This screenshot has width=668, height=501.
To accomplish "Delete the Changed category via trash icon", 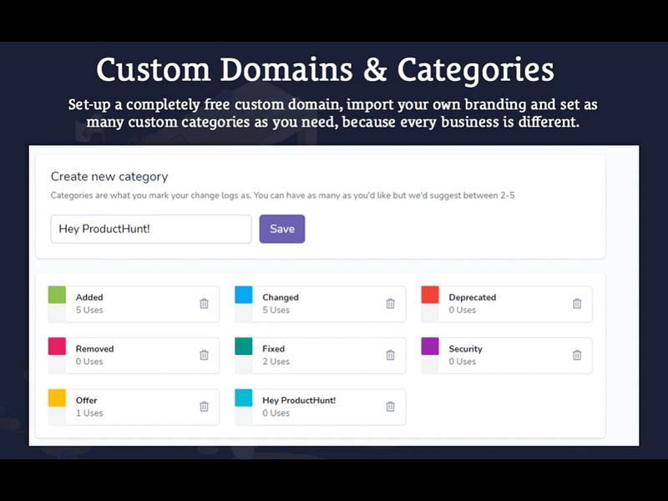I will 390,303.
